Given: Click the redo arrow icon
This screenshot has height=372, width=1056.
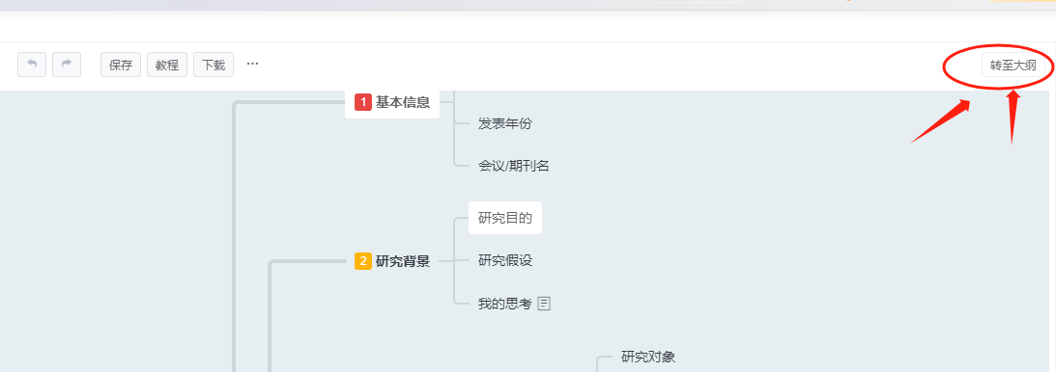Looking at the screenshot, I should [67, 65].
